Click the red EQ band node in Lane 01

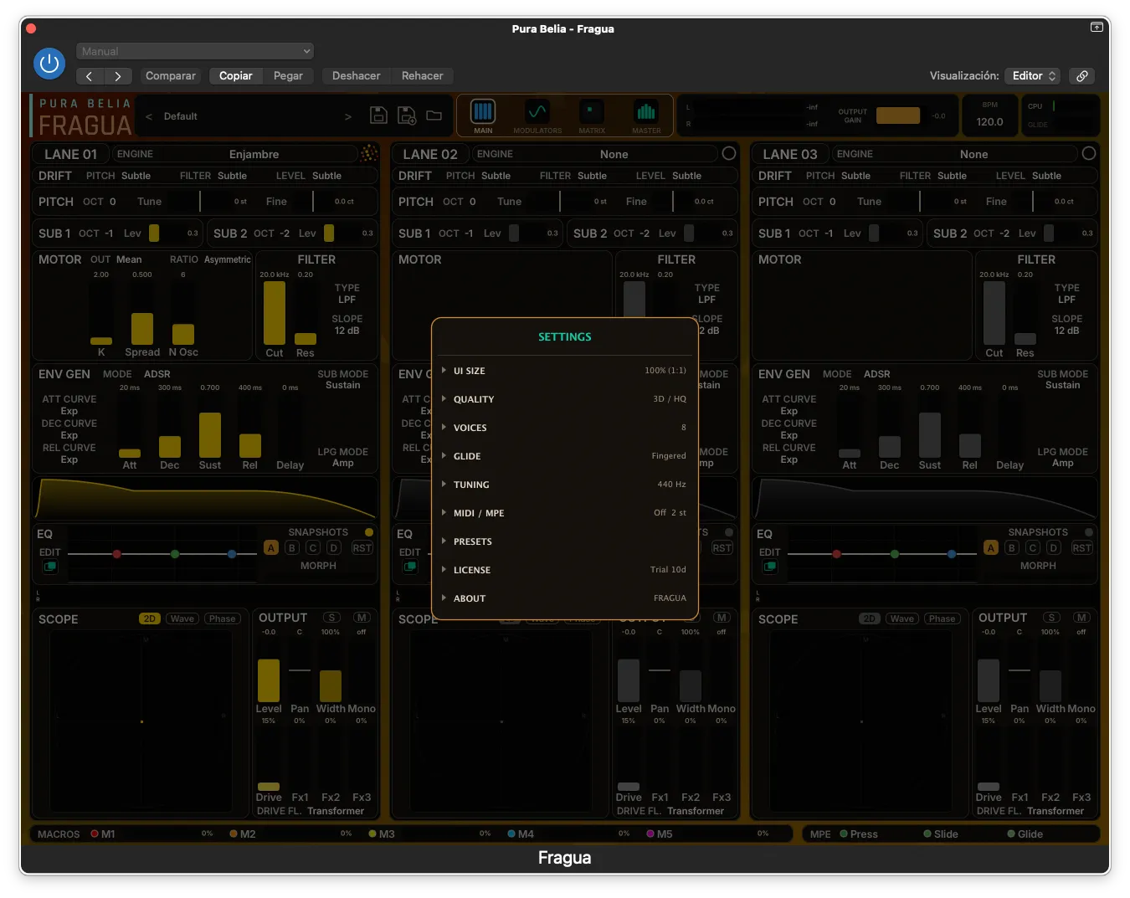pos(117,554)
